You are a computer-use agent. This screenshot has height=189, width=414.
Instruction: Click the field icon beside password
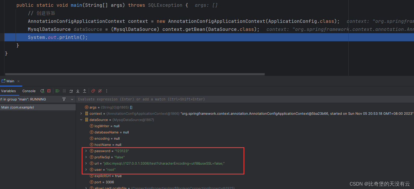tap(92, 151)
